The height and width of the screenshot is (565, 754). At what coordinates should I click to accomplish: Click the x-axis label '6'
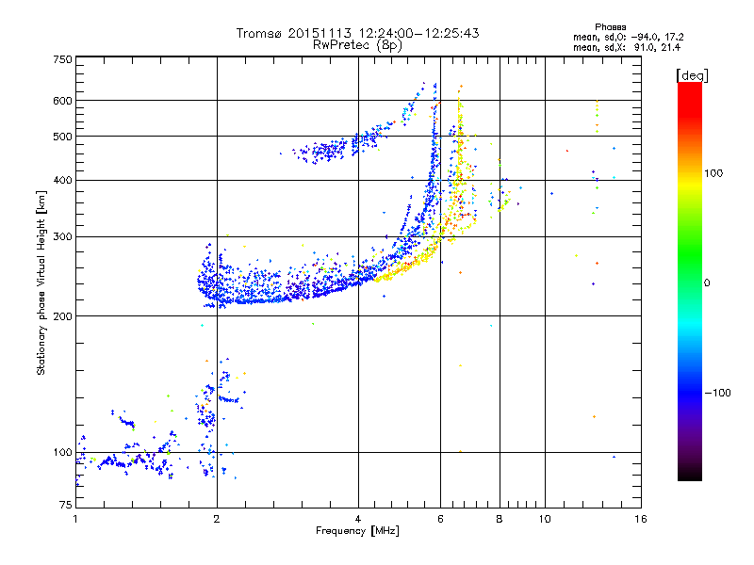point(440,519)
